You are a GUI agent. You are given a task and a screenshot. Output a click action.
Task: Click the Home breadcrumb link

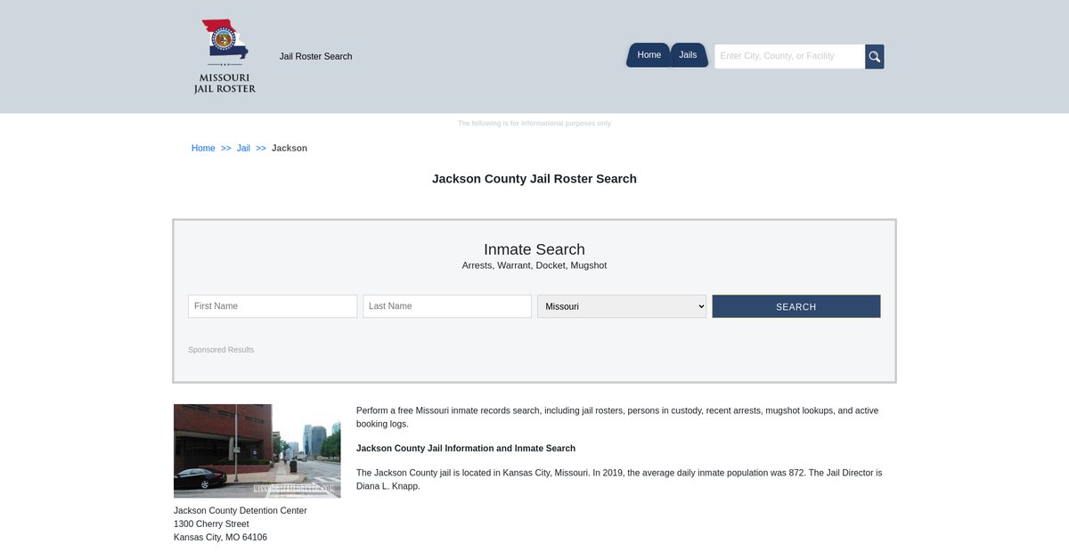[x=203, y=149]
